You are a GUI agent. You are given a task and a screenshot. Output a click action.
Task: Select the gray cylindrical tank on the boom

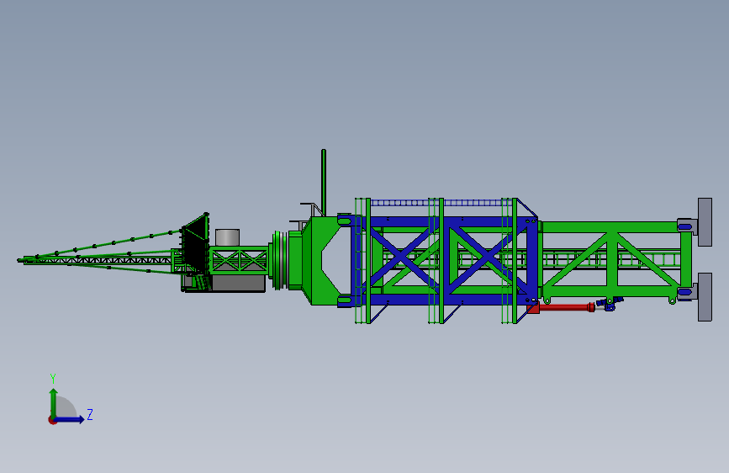click(227, 237)
